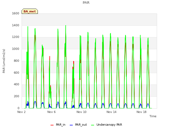173x130 pixels.
Task: Click the Nov 2 x-axis label
Action: point(21,112)
